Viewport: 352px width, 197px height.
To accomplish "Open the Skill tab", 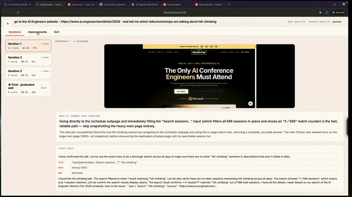I will tap(56, 32).
